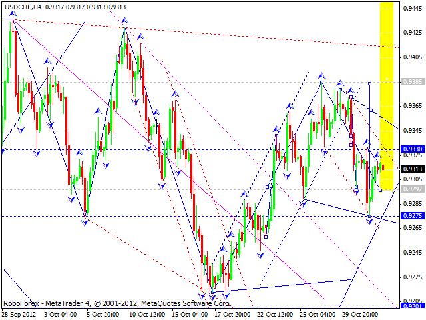426x320 pixels.
Task: Click the USDCHF,H4 chart title
Action: (20, 6)
